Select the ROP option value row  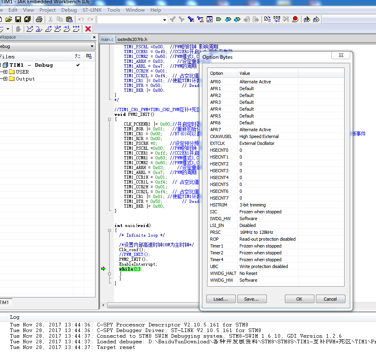point(267,239)
